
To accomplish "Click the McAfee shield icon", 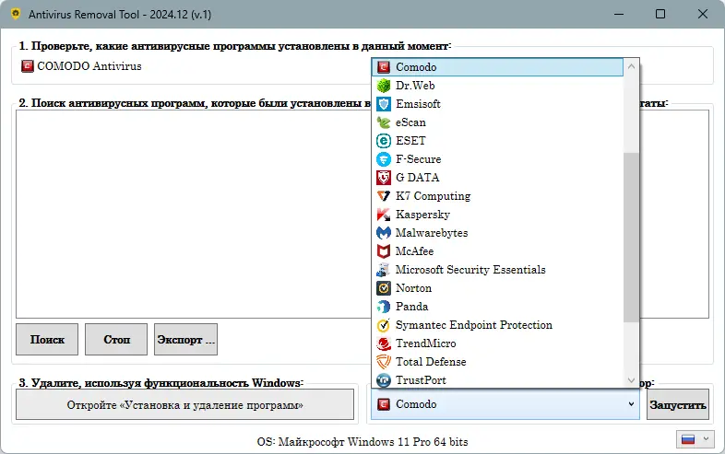I will pyautogui.click(x=384, y=251).
